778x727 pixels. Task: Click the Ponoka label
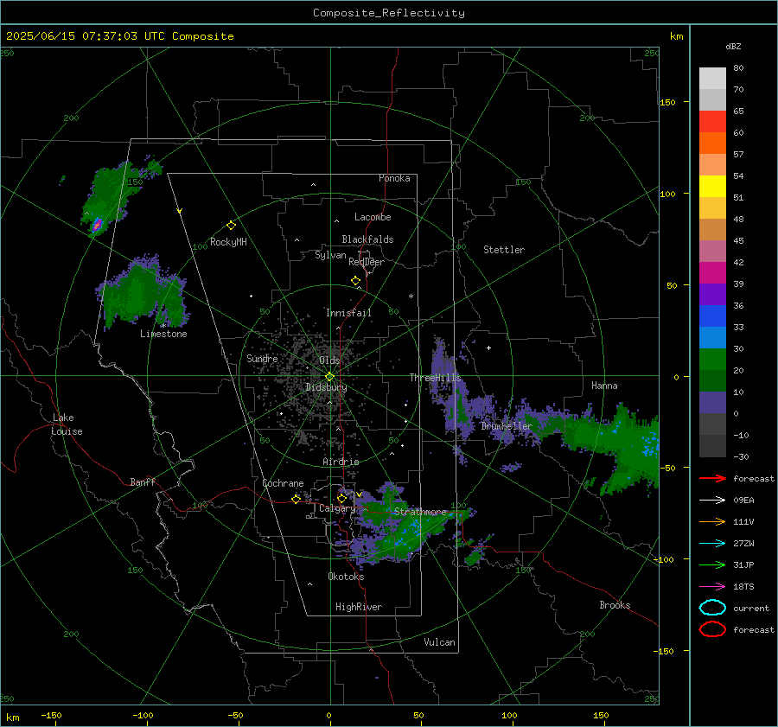(394, 179)
